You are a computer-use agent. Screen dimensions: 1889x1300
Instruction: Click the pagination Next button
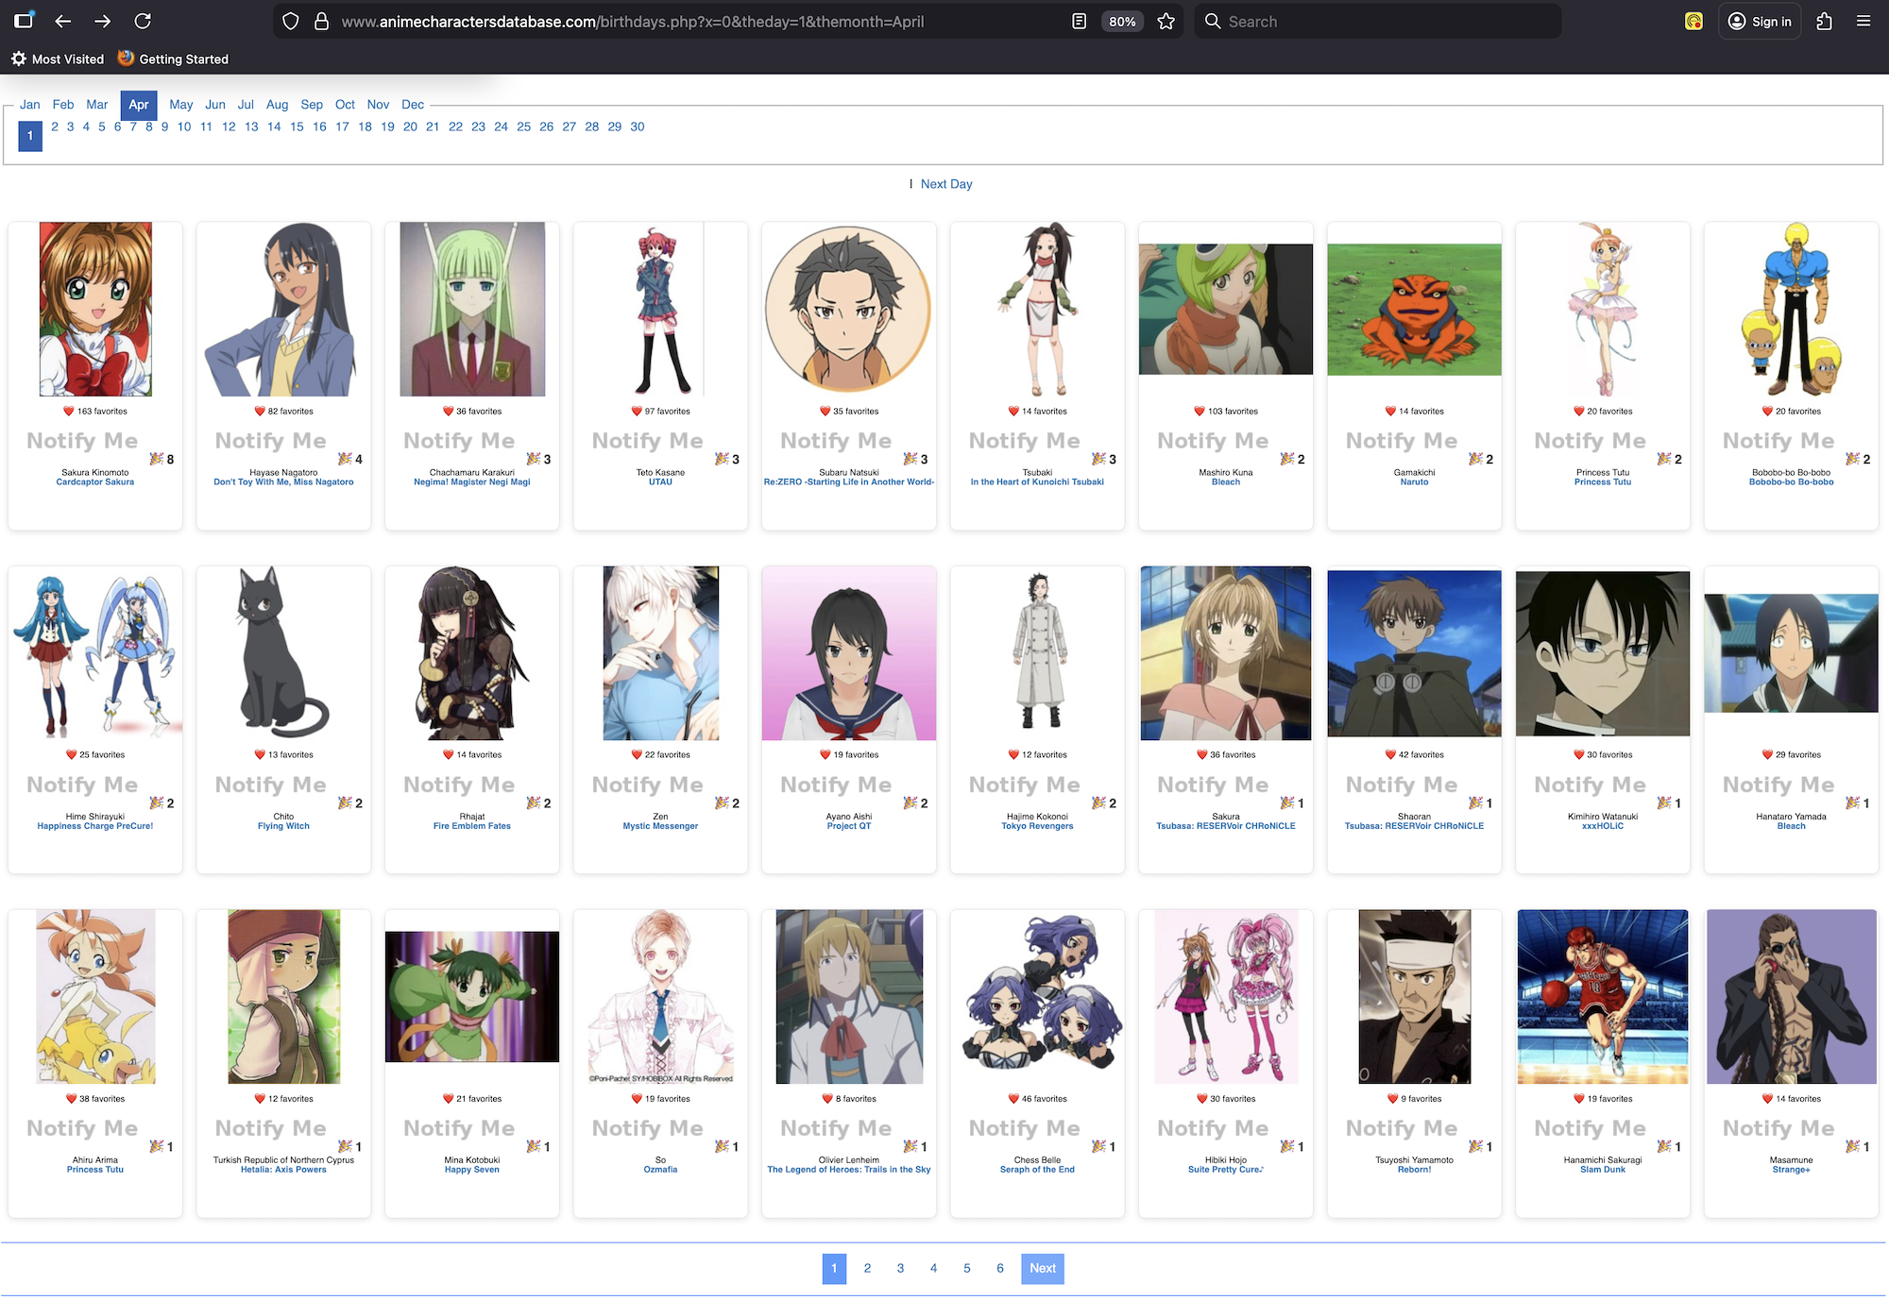pyautogui.click(x=1042, y=1268)
